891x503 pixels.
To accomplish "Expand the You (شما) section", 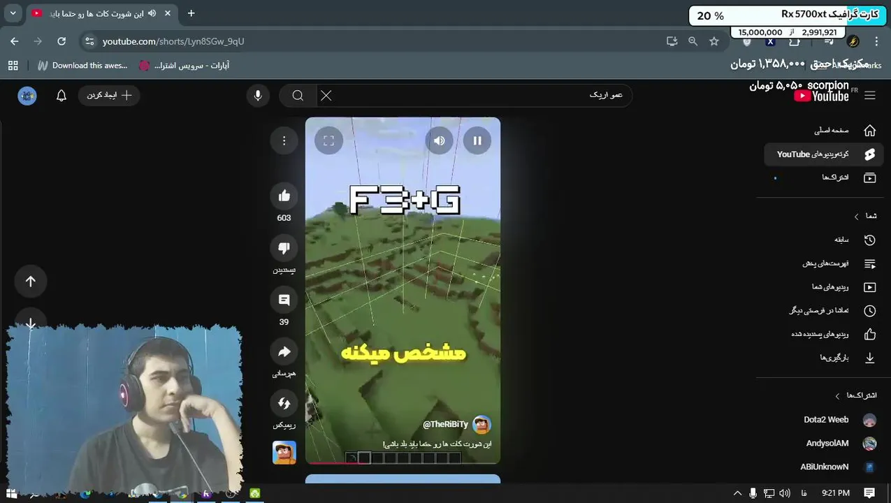I will click(866, 216).
